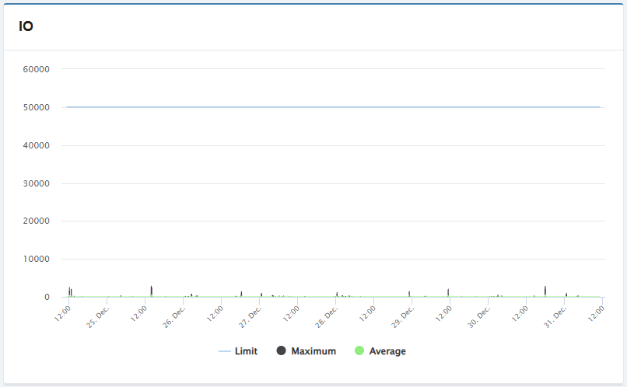Select the 25. Dec. date label
The image size is (627, 387).
pyautogui.click(x=99, y=316)
